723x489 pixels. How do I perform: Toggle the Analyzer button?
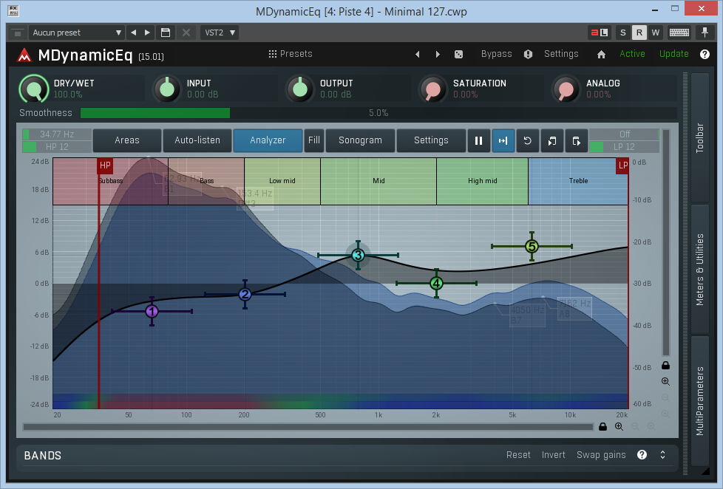[x=268, y=140]
